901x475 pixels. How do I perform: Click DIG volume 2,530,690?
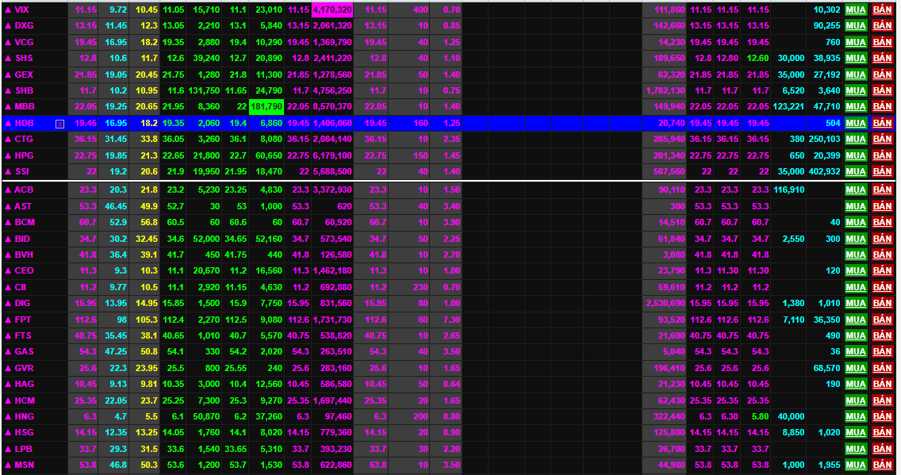665,303
